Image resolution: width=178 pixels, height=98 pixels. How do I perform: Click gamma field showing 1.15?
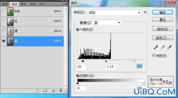(x=111, y=67)
